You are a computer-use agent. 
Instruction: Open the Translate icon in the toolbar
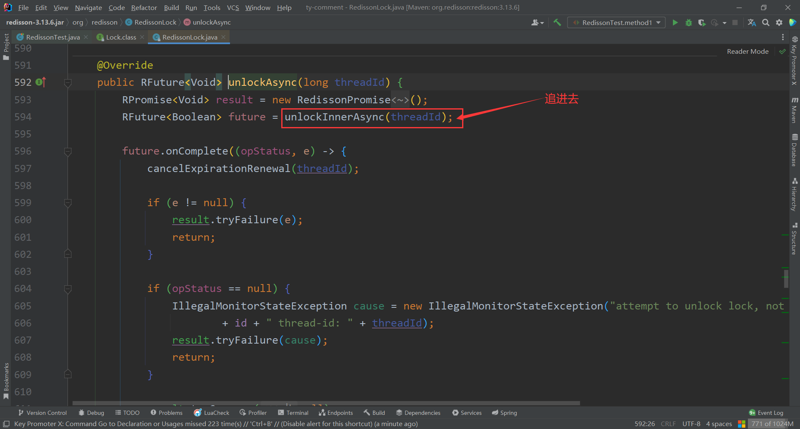point(752,22)
